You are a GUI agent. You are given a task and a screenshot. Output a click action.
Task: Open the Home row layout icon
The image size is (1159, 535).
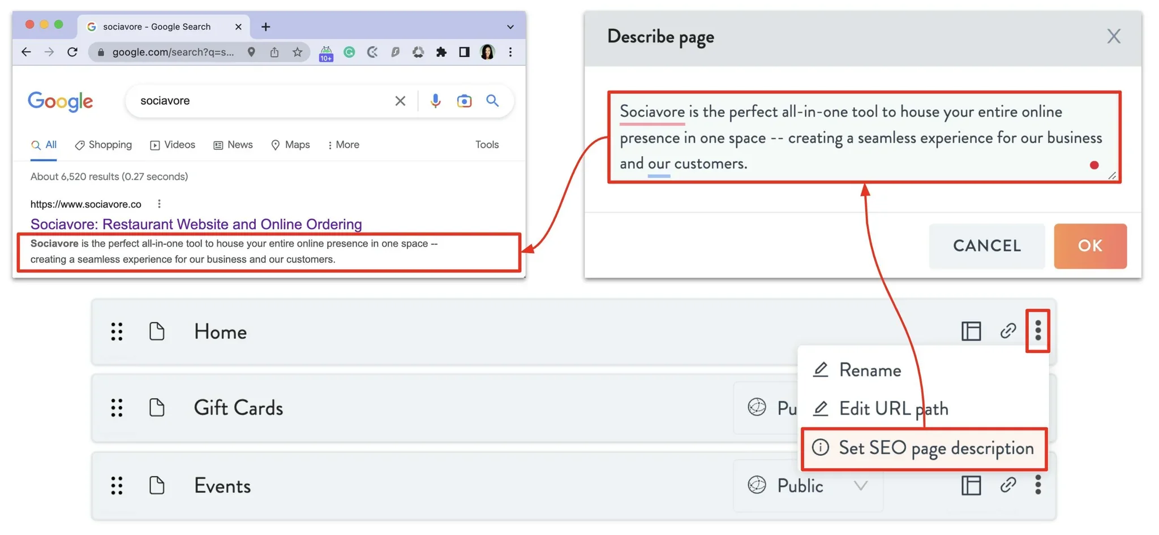coord(971,331)
